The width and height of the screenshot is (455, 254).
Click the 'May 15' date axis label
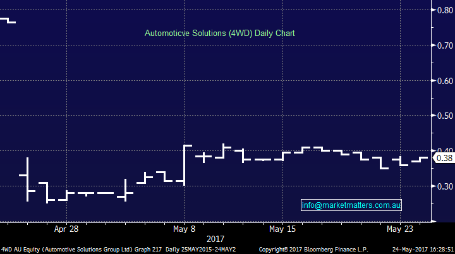282,229
